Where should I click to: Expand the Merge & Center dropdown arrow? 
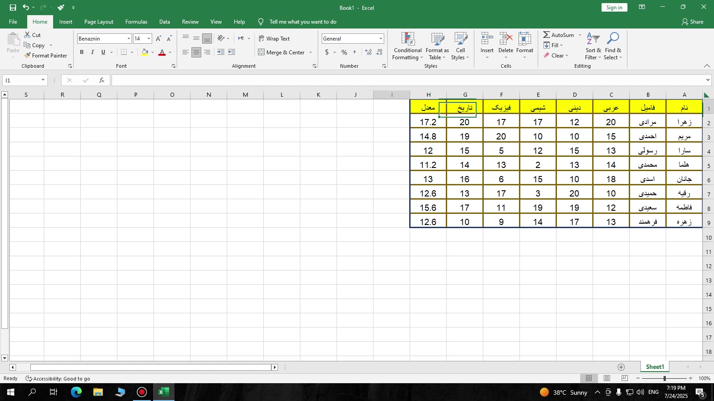pos(311,53)
